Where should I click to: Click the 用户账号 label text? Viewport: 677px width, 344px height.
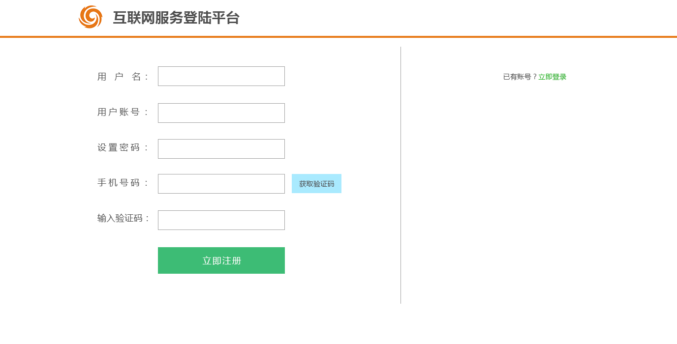click(x=123, y=113)
